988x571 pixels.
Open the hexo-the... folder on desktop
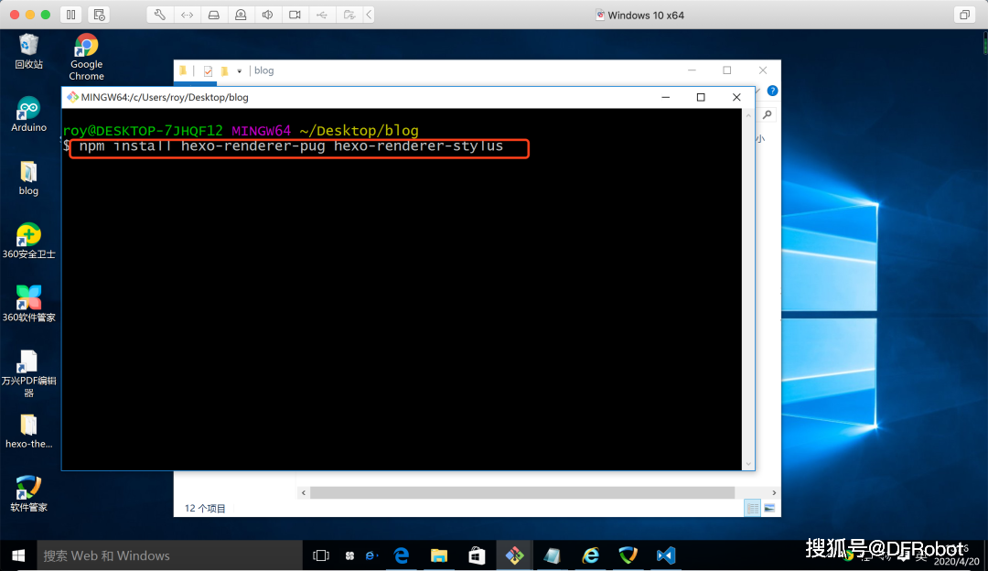click(x=28, y=431)
